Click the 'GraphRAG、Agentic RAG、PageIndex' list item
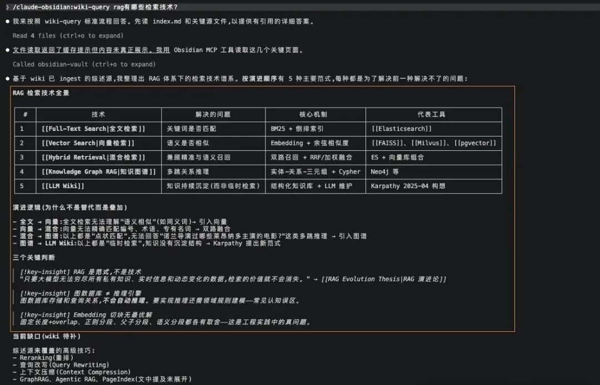 pyautogui.click(x=102, y=379)
